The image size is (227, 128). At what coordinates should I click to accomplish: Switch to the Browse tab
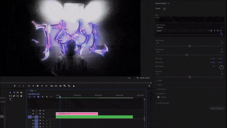click(158, 8)
